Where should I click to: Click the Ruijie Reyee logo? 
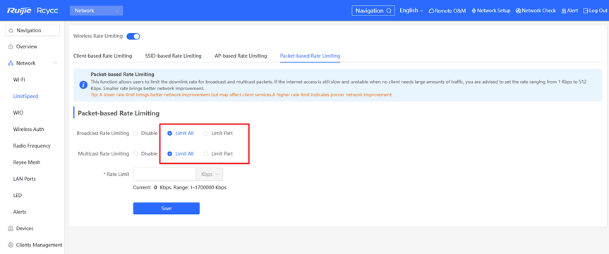(x=32, y=11)
